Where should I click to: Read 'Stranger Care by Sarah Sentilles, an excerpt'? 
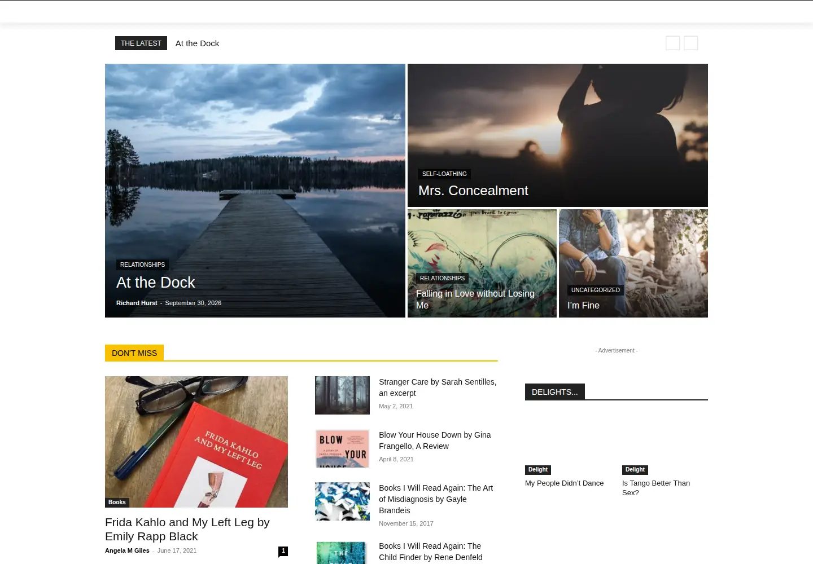click(x=438, y=387)
